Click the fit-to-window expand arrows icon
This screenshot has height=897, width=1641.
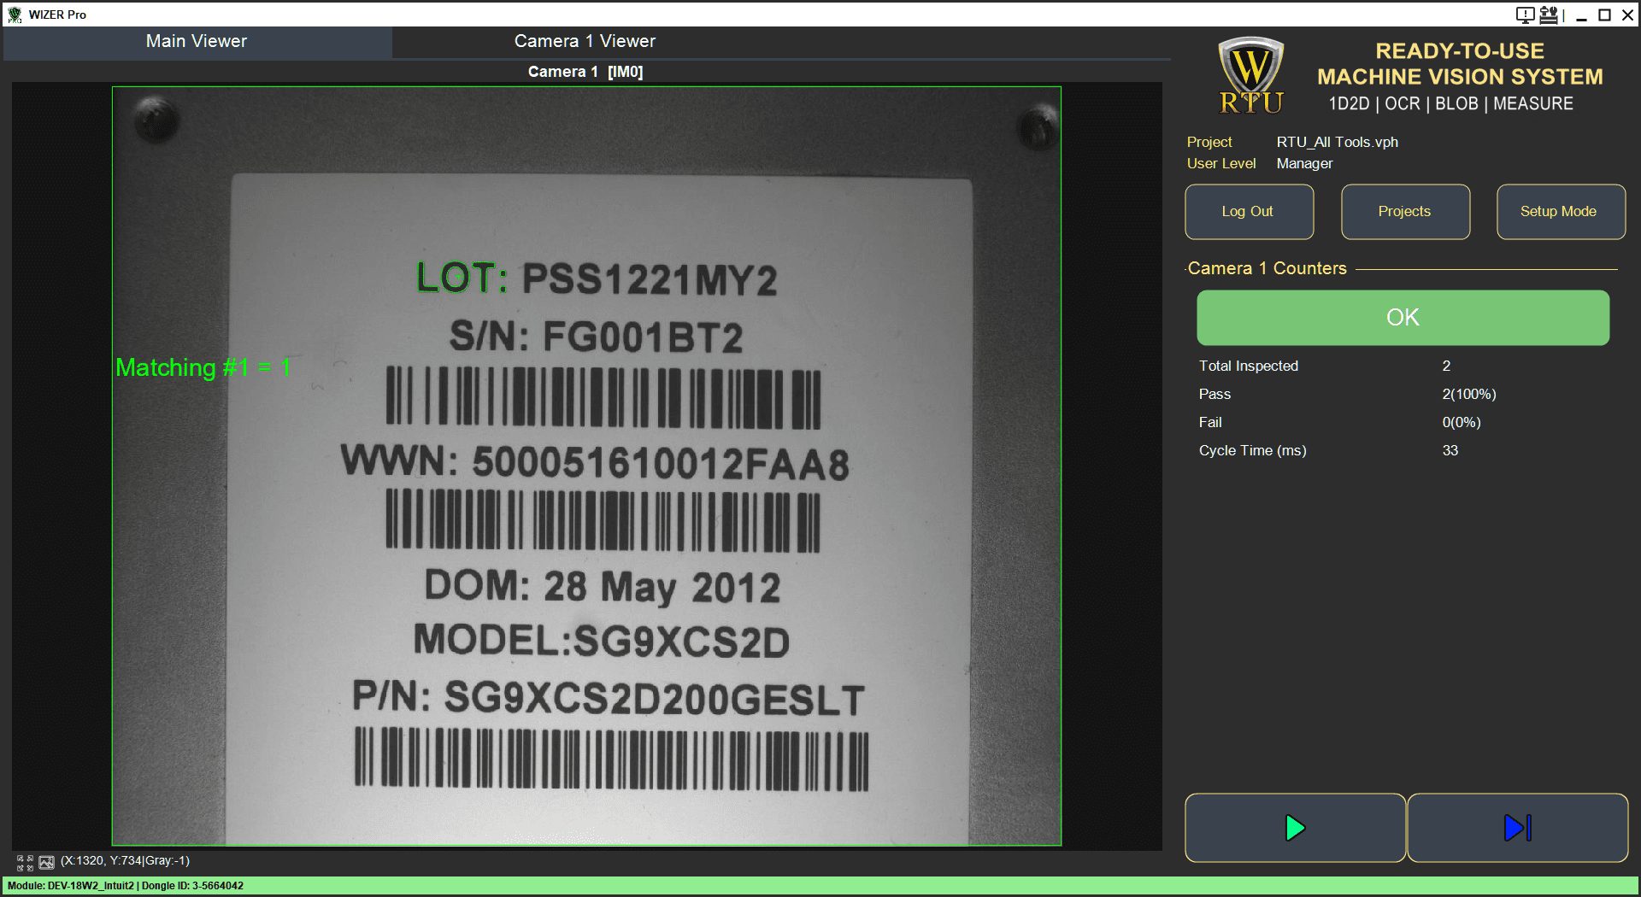tap(25, 862)
